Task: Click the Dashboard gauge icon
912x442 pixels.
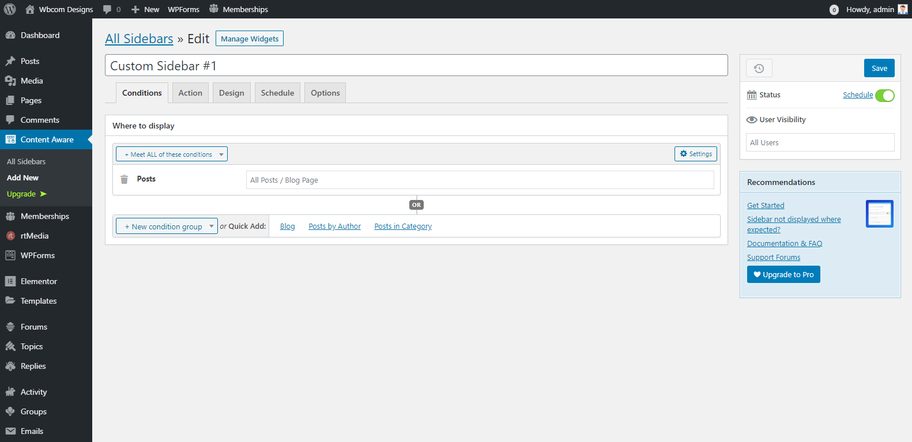Action: pyautogui.click(x=10, y=35)
